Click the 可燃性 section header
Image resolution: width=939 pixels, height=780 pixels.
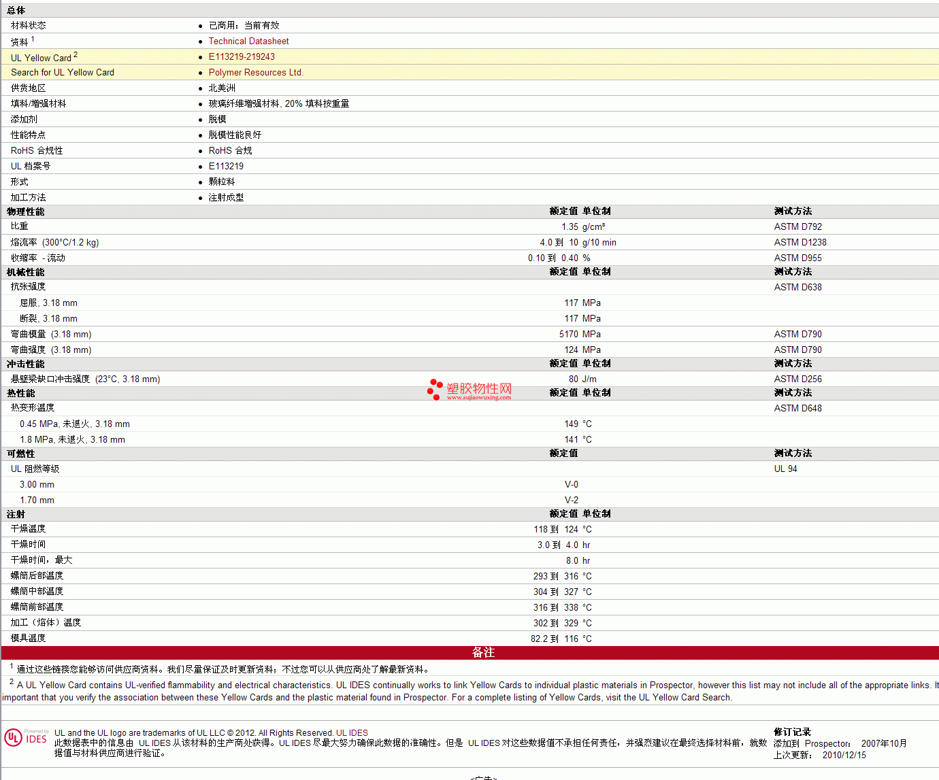pos(21,454)
